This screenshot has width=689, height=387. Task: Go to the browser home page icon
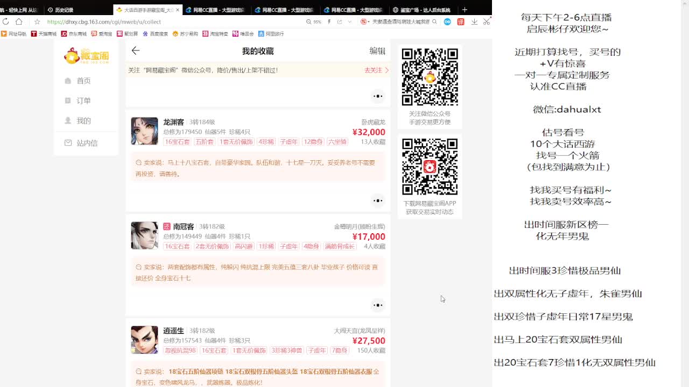tap(19, 21)
